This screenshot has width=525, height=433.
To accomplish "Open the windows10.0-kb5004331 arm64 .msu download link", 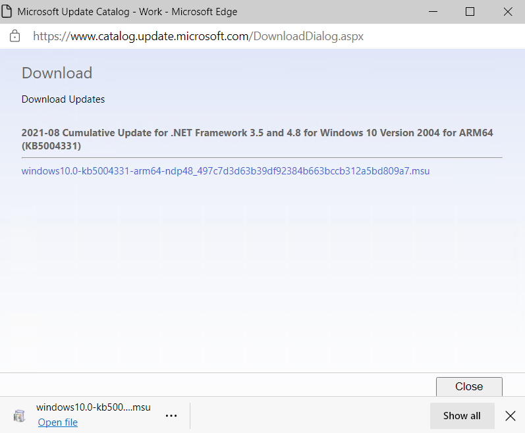I will (225, 171).
